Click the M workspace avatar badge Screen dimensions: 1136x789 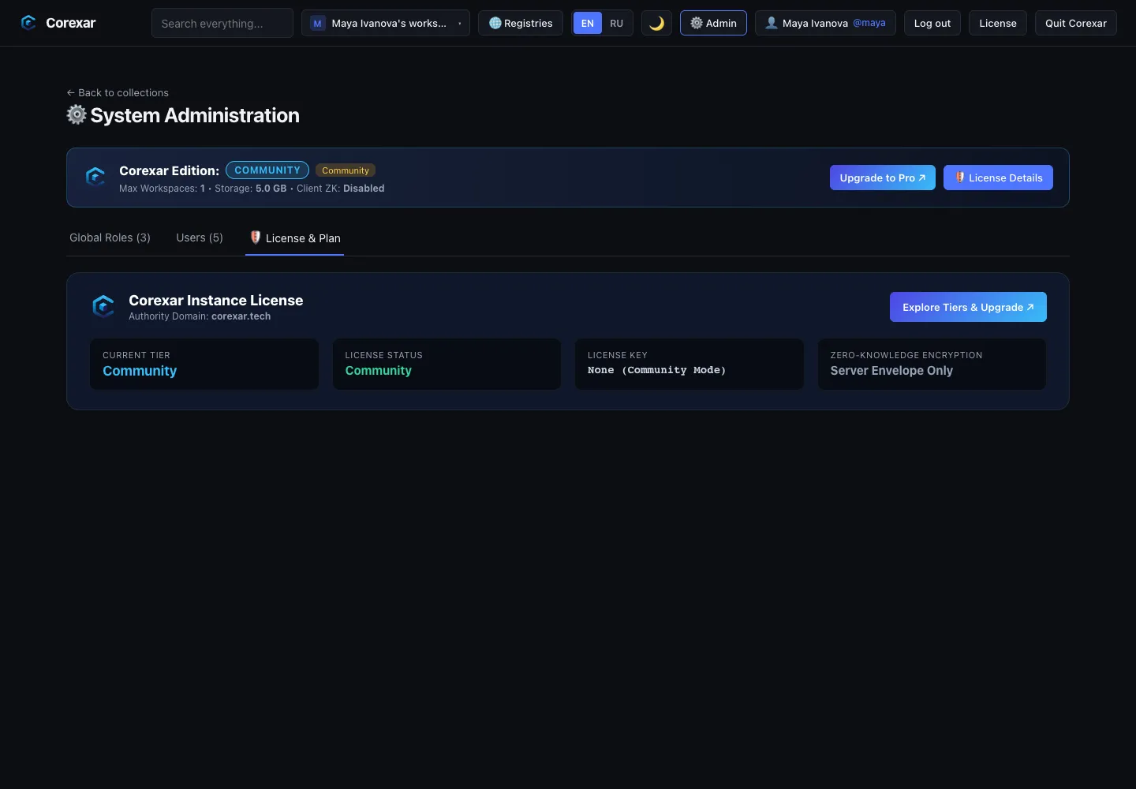[317, 23]
